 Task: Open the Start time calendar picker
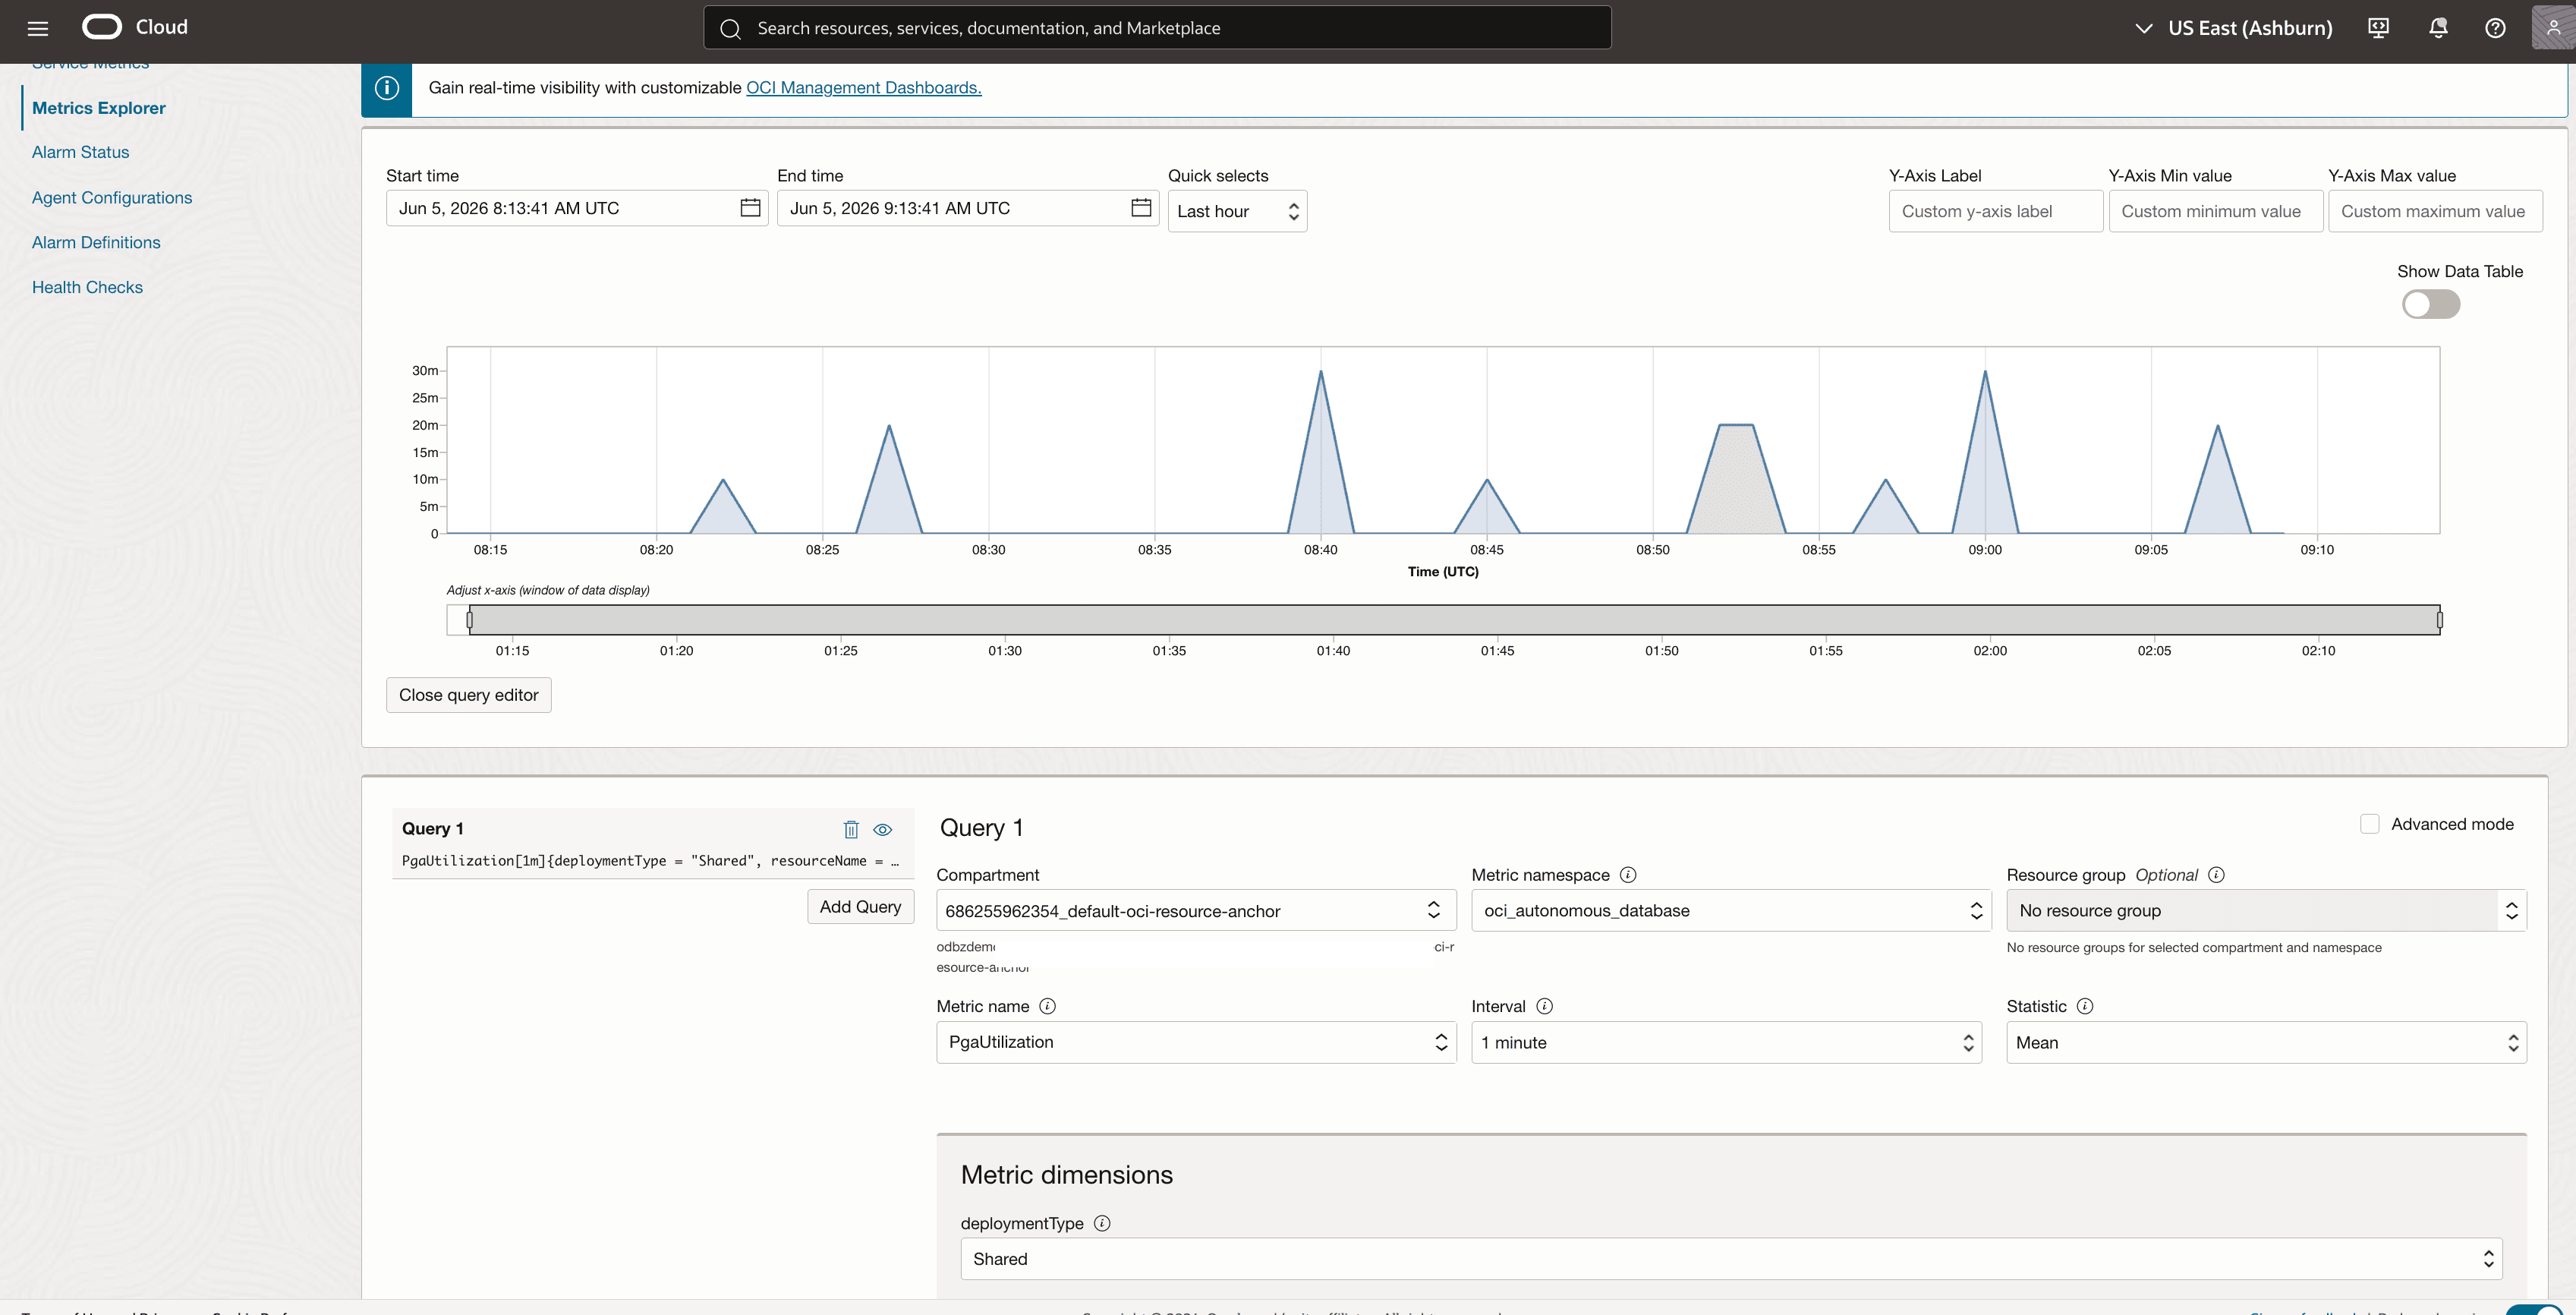[x=750, y=208]
